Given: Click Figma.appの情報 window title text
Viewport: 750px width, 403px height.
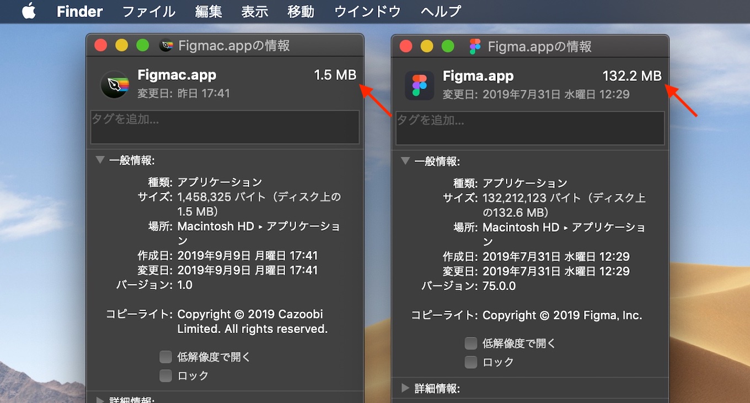Looking at the screenshot, I should click(x=540, y=46).
